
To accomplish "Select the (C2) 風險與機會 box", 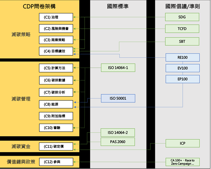I will coord(56,29).
